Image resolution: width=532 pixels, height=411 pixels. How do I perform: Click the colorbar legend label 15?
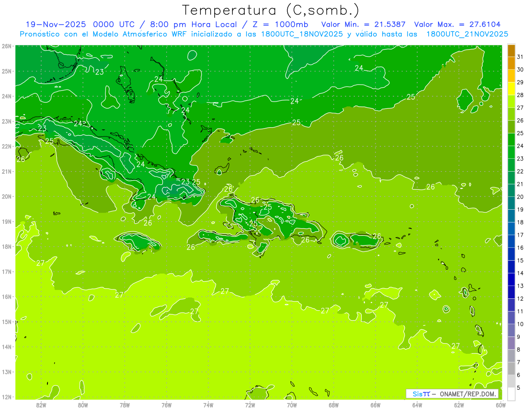point(520,260)
